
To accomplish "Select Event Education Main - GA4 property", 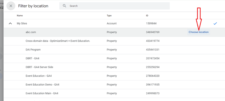I will (42, 93).
